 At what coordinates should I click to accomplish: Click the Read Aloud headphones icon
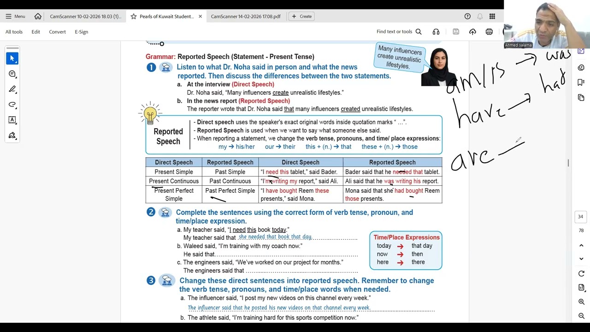pos(436,31)
